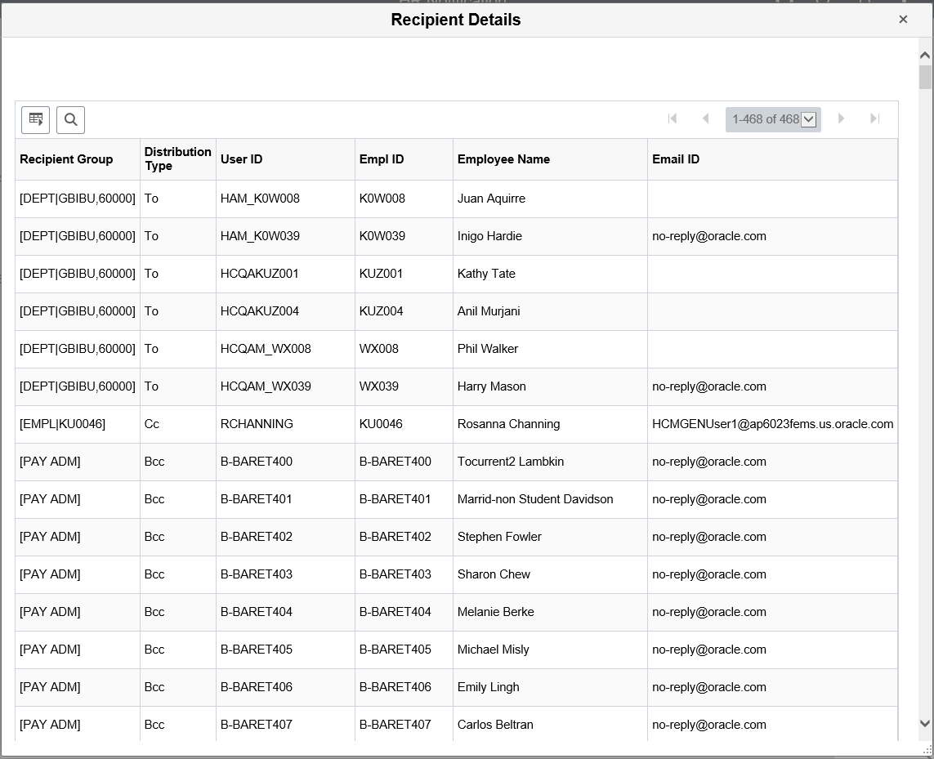Image resolution: width=934 pixels, height=759 pixels.
Task: Click scrollbar down arrow
Action: coord(925,723)
